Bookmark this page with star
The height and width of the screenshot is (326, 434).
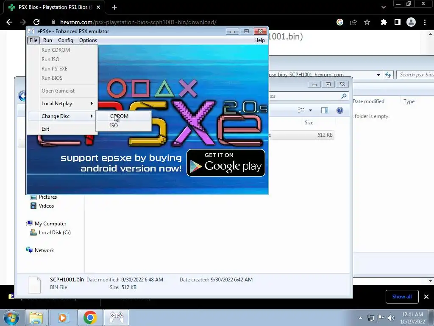point(367,22)
